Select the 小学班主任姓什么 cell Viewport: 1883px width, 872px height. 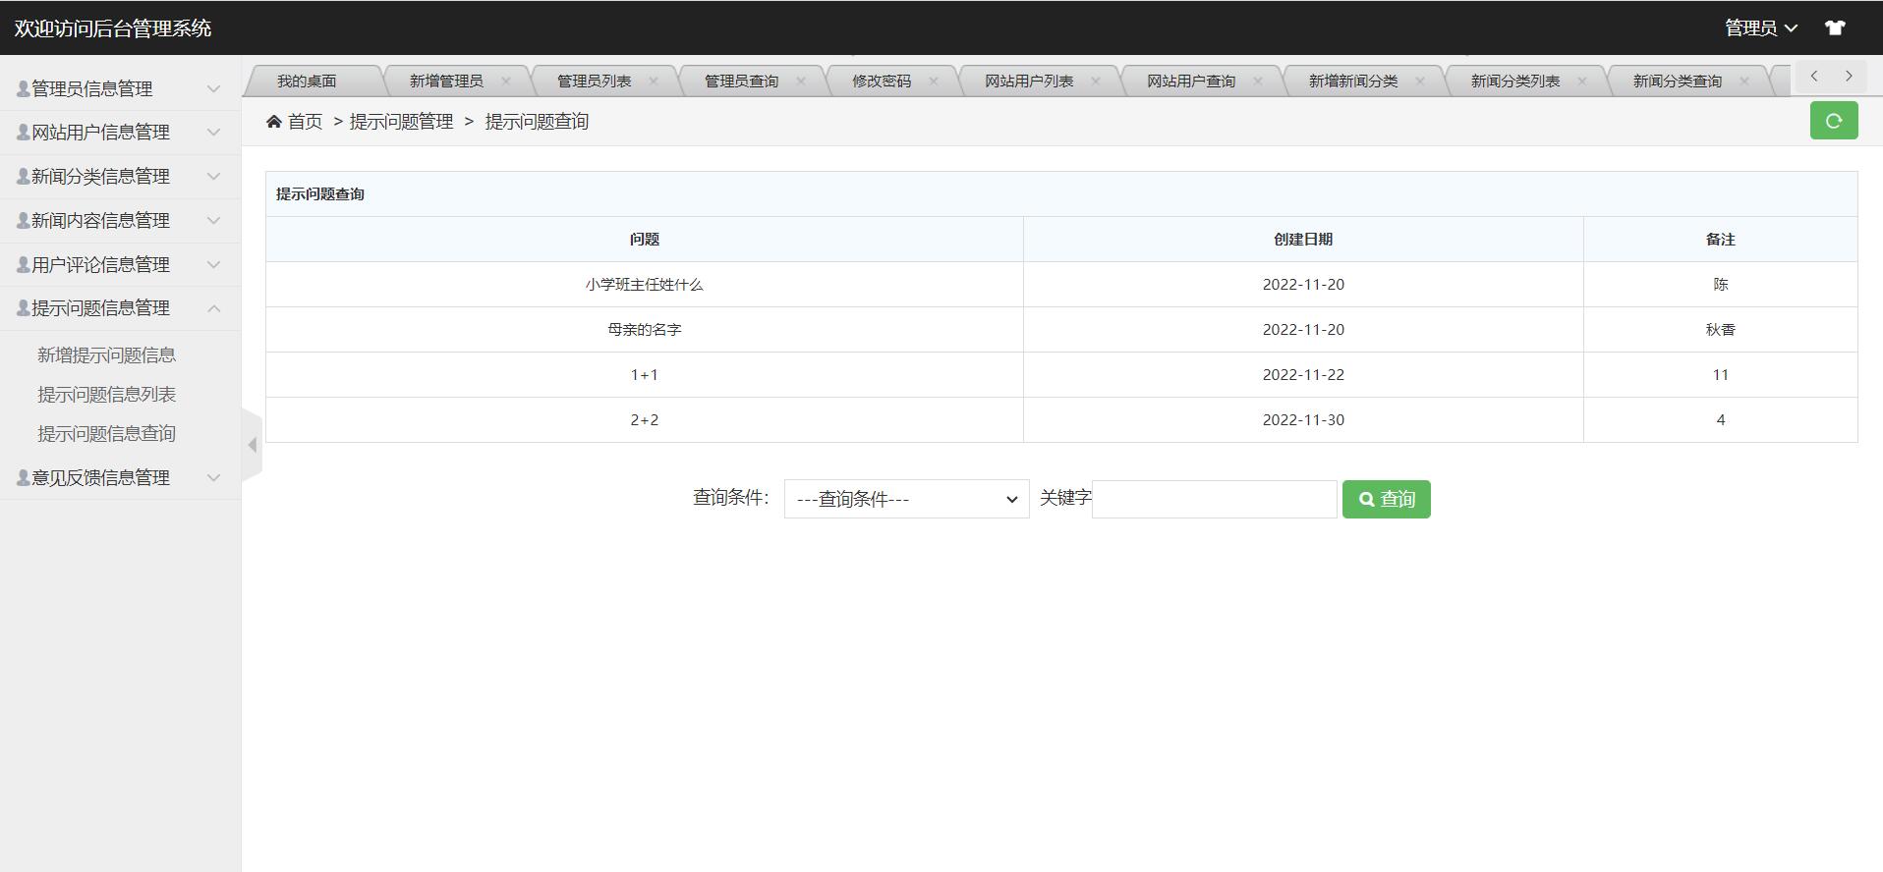[x=645, y=284]
